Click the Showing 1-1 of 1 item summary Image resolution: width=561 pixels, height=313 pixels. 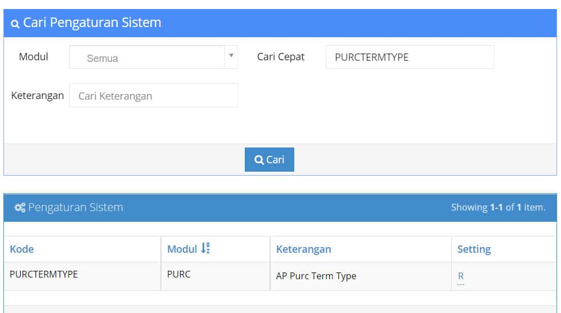[x=499, y=207]
